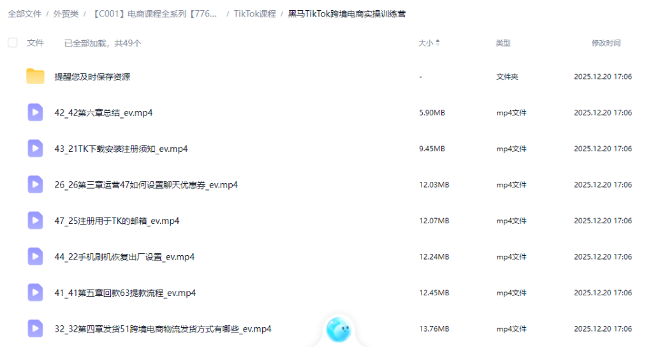Open file 41_41第五章回款63提款流程_ev.mp4
Screen dimensions: 653x347
click(125, 293)
